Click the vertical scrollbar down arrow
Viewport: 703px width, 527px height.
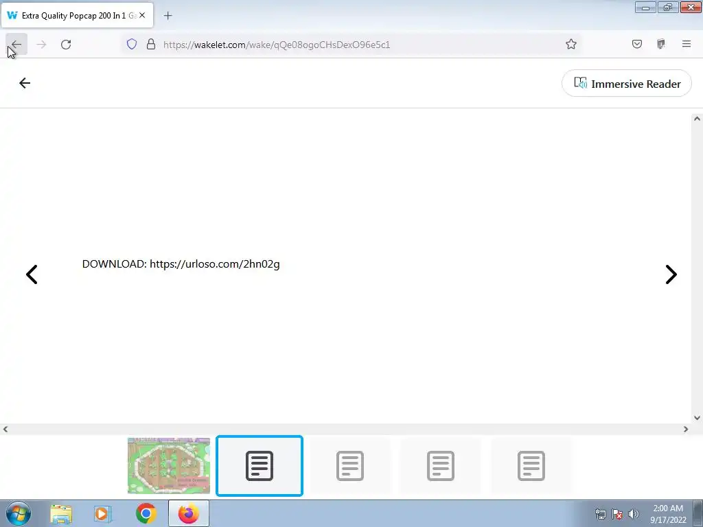[x=697, y=418]
